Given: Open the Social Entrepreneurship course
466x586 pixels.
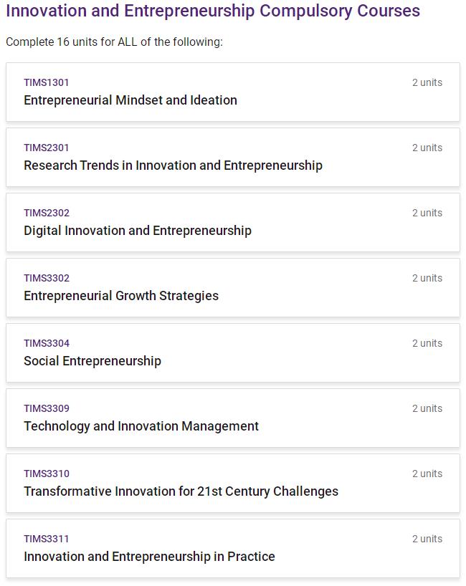Looking at the screenshot, I should coord(92,361).
